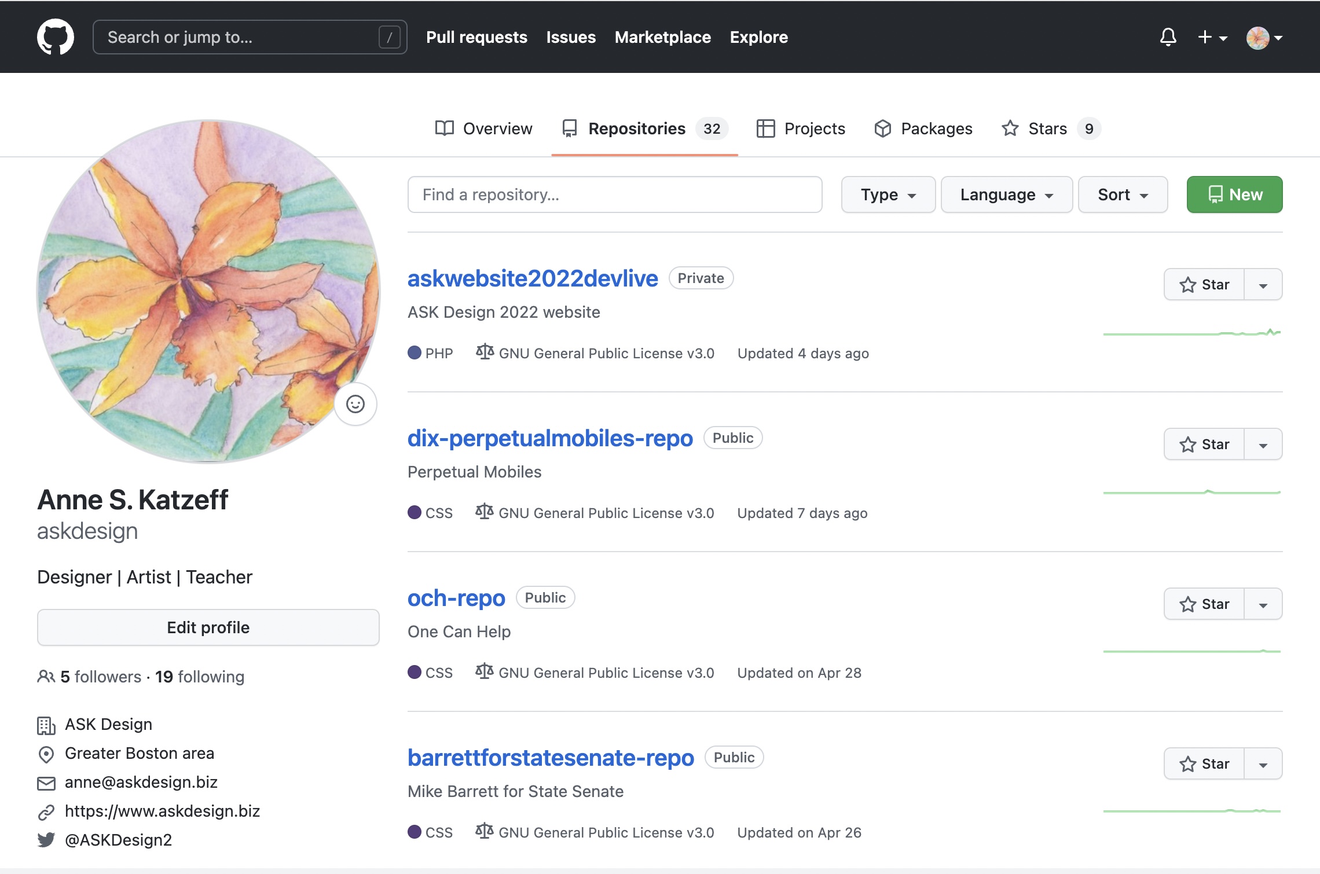Click the green New repository button
The height and width of the screenshot is (874, 1320).
pos(1234,193)
